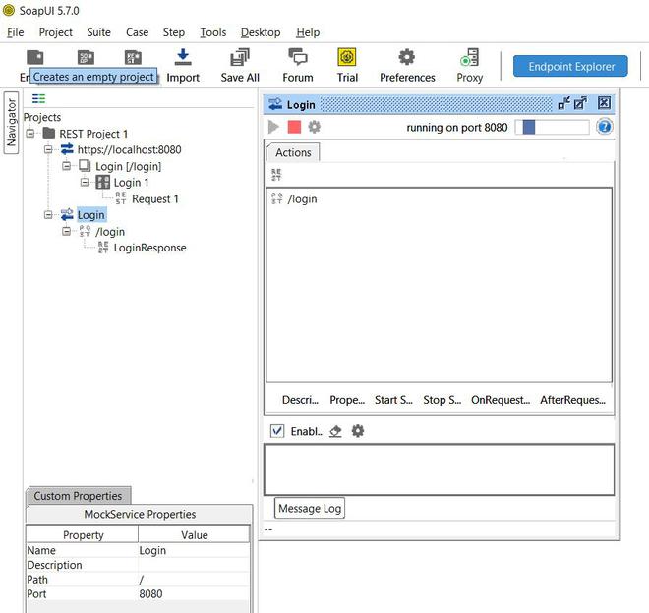Click the Save All toolbar icon
649x613 pixels.
click(240, 57)
